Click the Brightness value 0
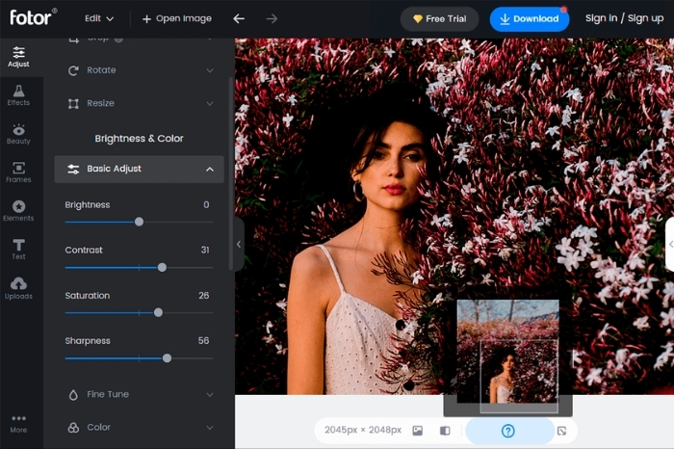 [x=206, y=204]
